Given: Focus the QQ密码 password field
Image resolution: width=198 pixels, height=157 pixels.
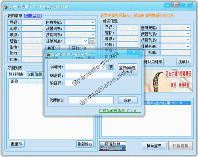Looking at the screenshot, I should 89,75.
